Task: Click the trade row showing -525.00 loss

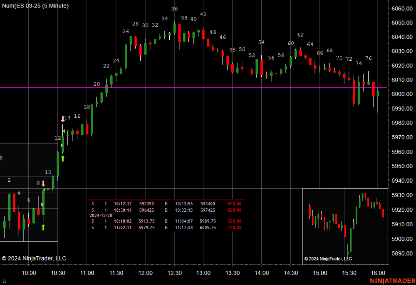Action: tap(166, 204)
